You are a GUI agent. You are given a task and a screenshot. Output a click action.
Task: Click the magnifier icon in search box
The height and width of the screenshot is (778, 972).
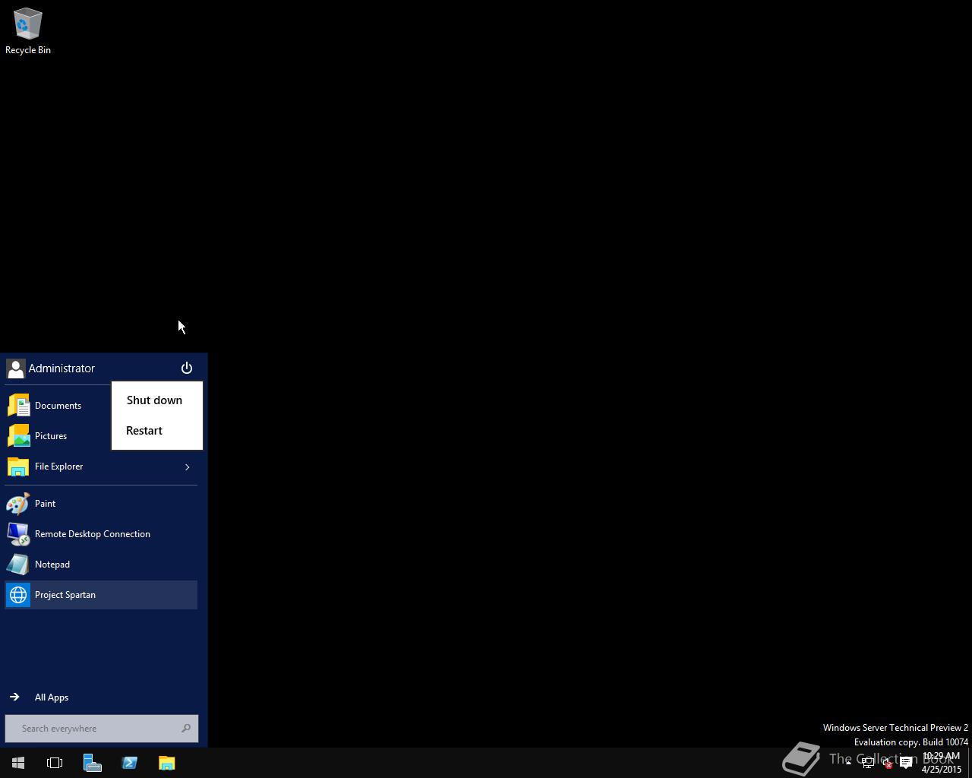click(186, 729)
